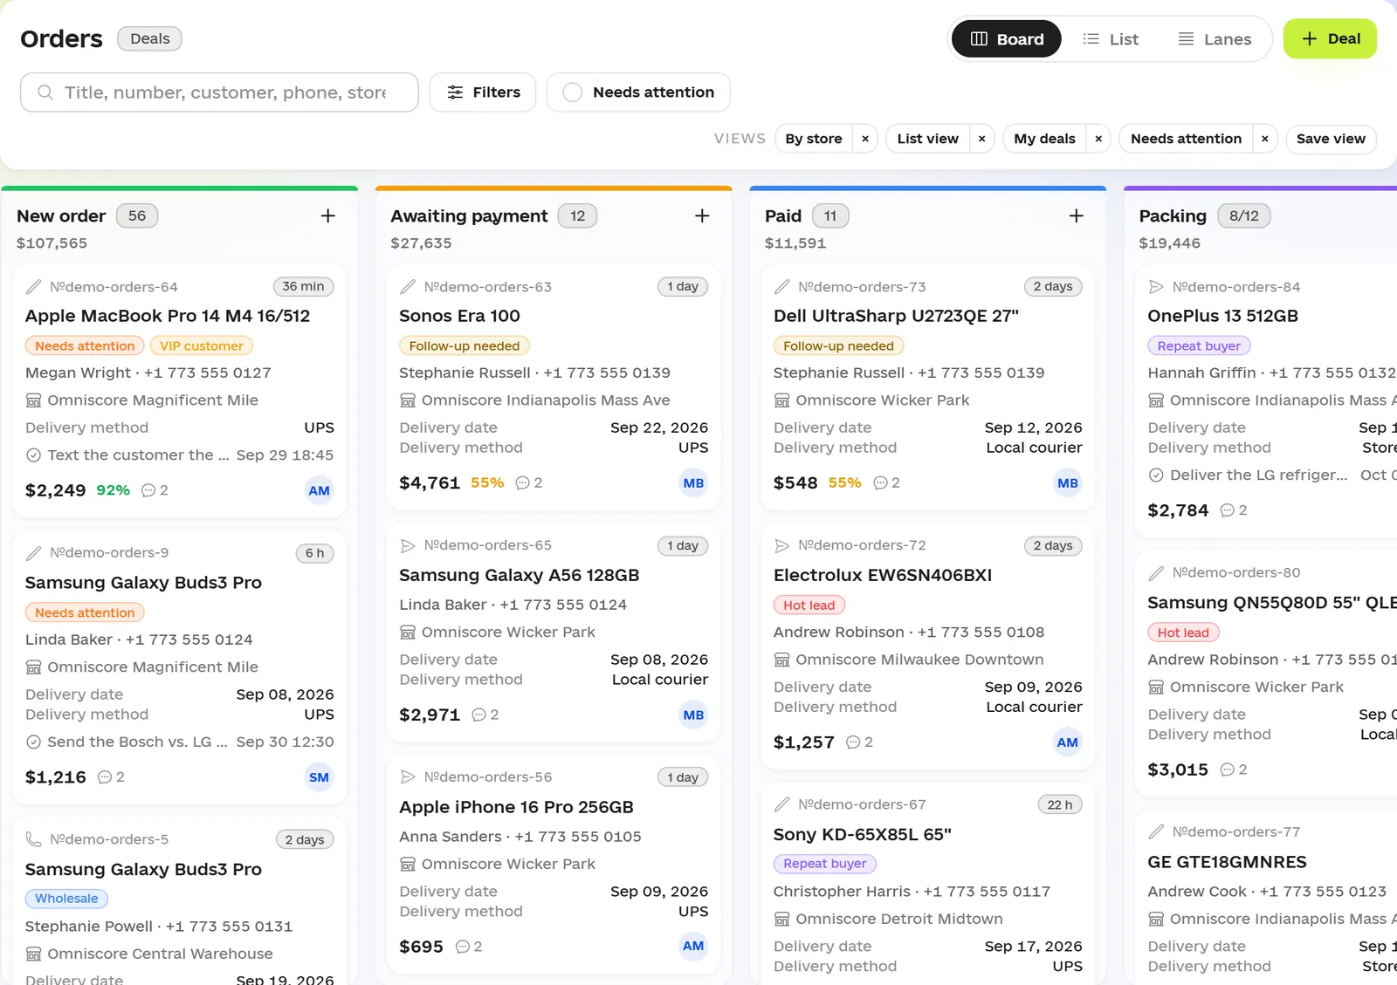Click the AM avatar on Electrolux EW6SN406BXI card

1067,742
